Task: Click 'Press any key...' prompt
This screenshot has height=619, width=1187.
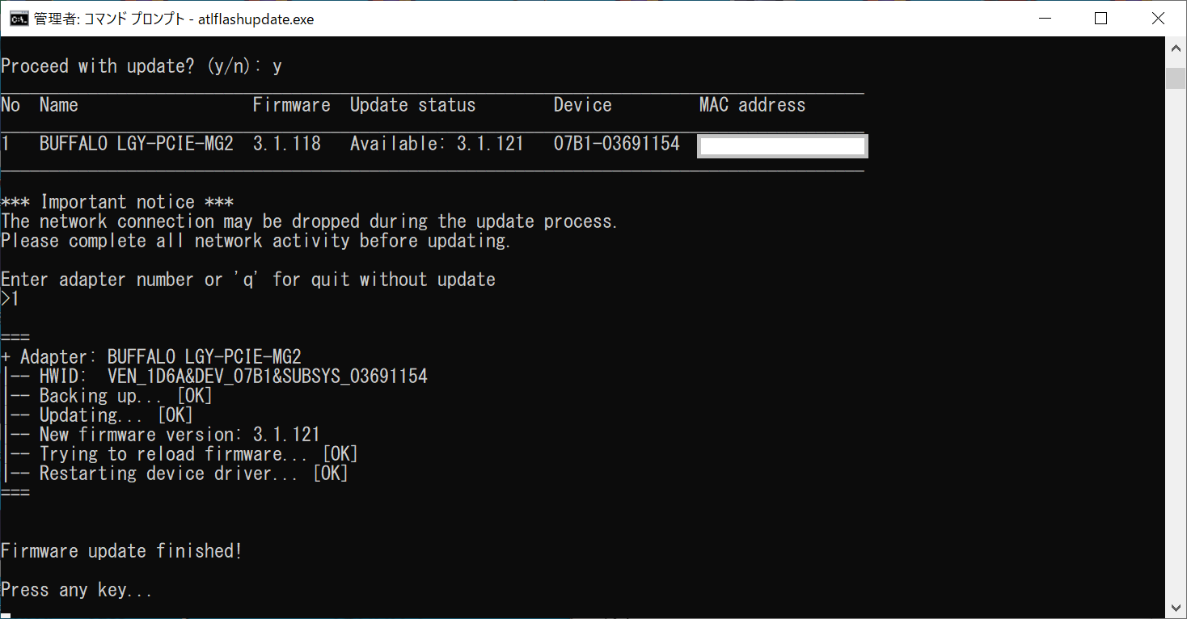Action: 76,590
